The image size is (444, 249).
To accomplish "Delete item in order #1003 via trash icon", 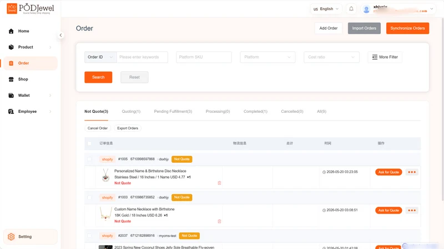I will tap(219, 221).
